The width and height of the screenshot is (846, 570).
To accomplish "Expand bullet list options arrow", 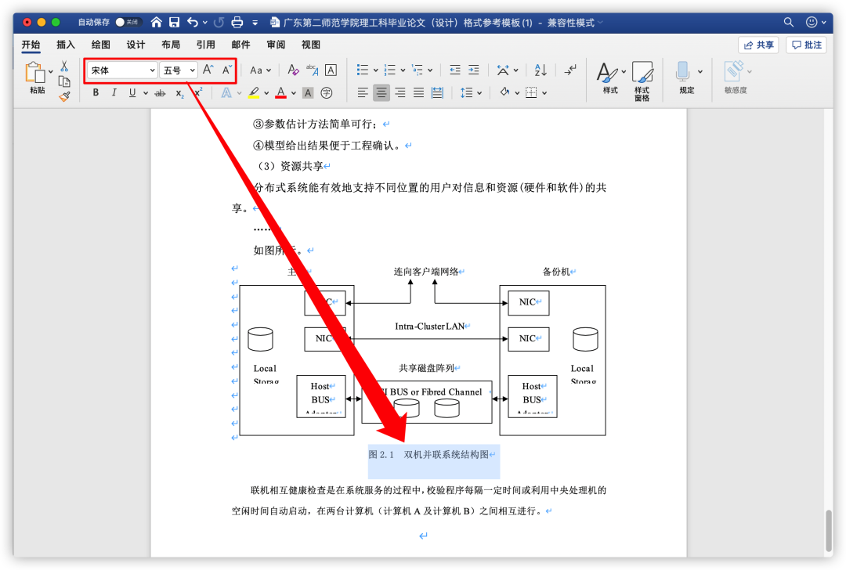I will [375, 70].
